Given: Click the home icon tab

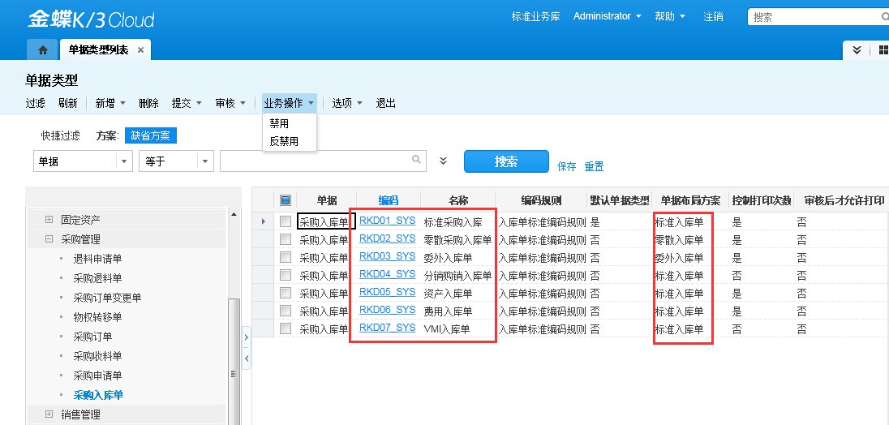Looking at the screenshot, I should coord(42,49).
